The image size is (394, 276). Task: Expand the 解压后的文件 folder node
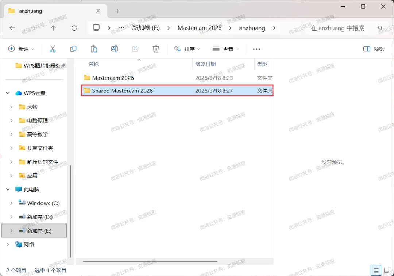pos(11,162)
